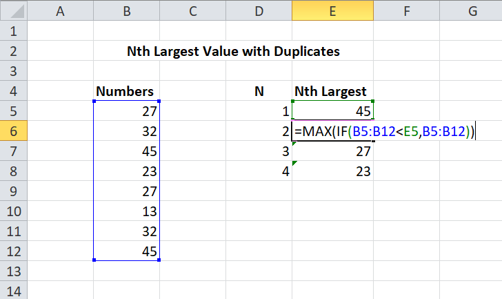Click cell B7 containing 45
502x299 pixels.
point(127,151)
